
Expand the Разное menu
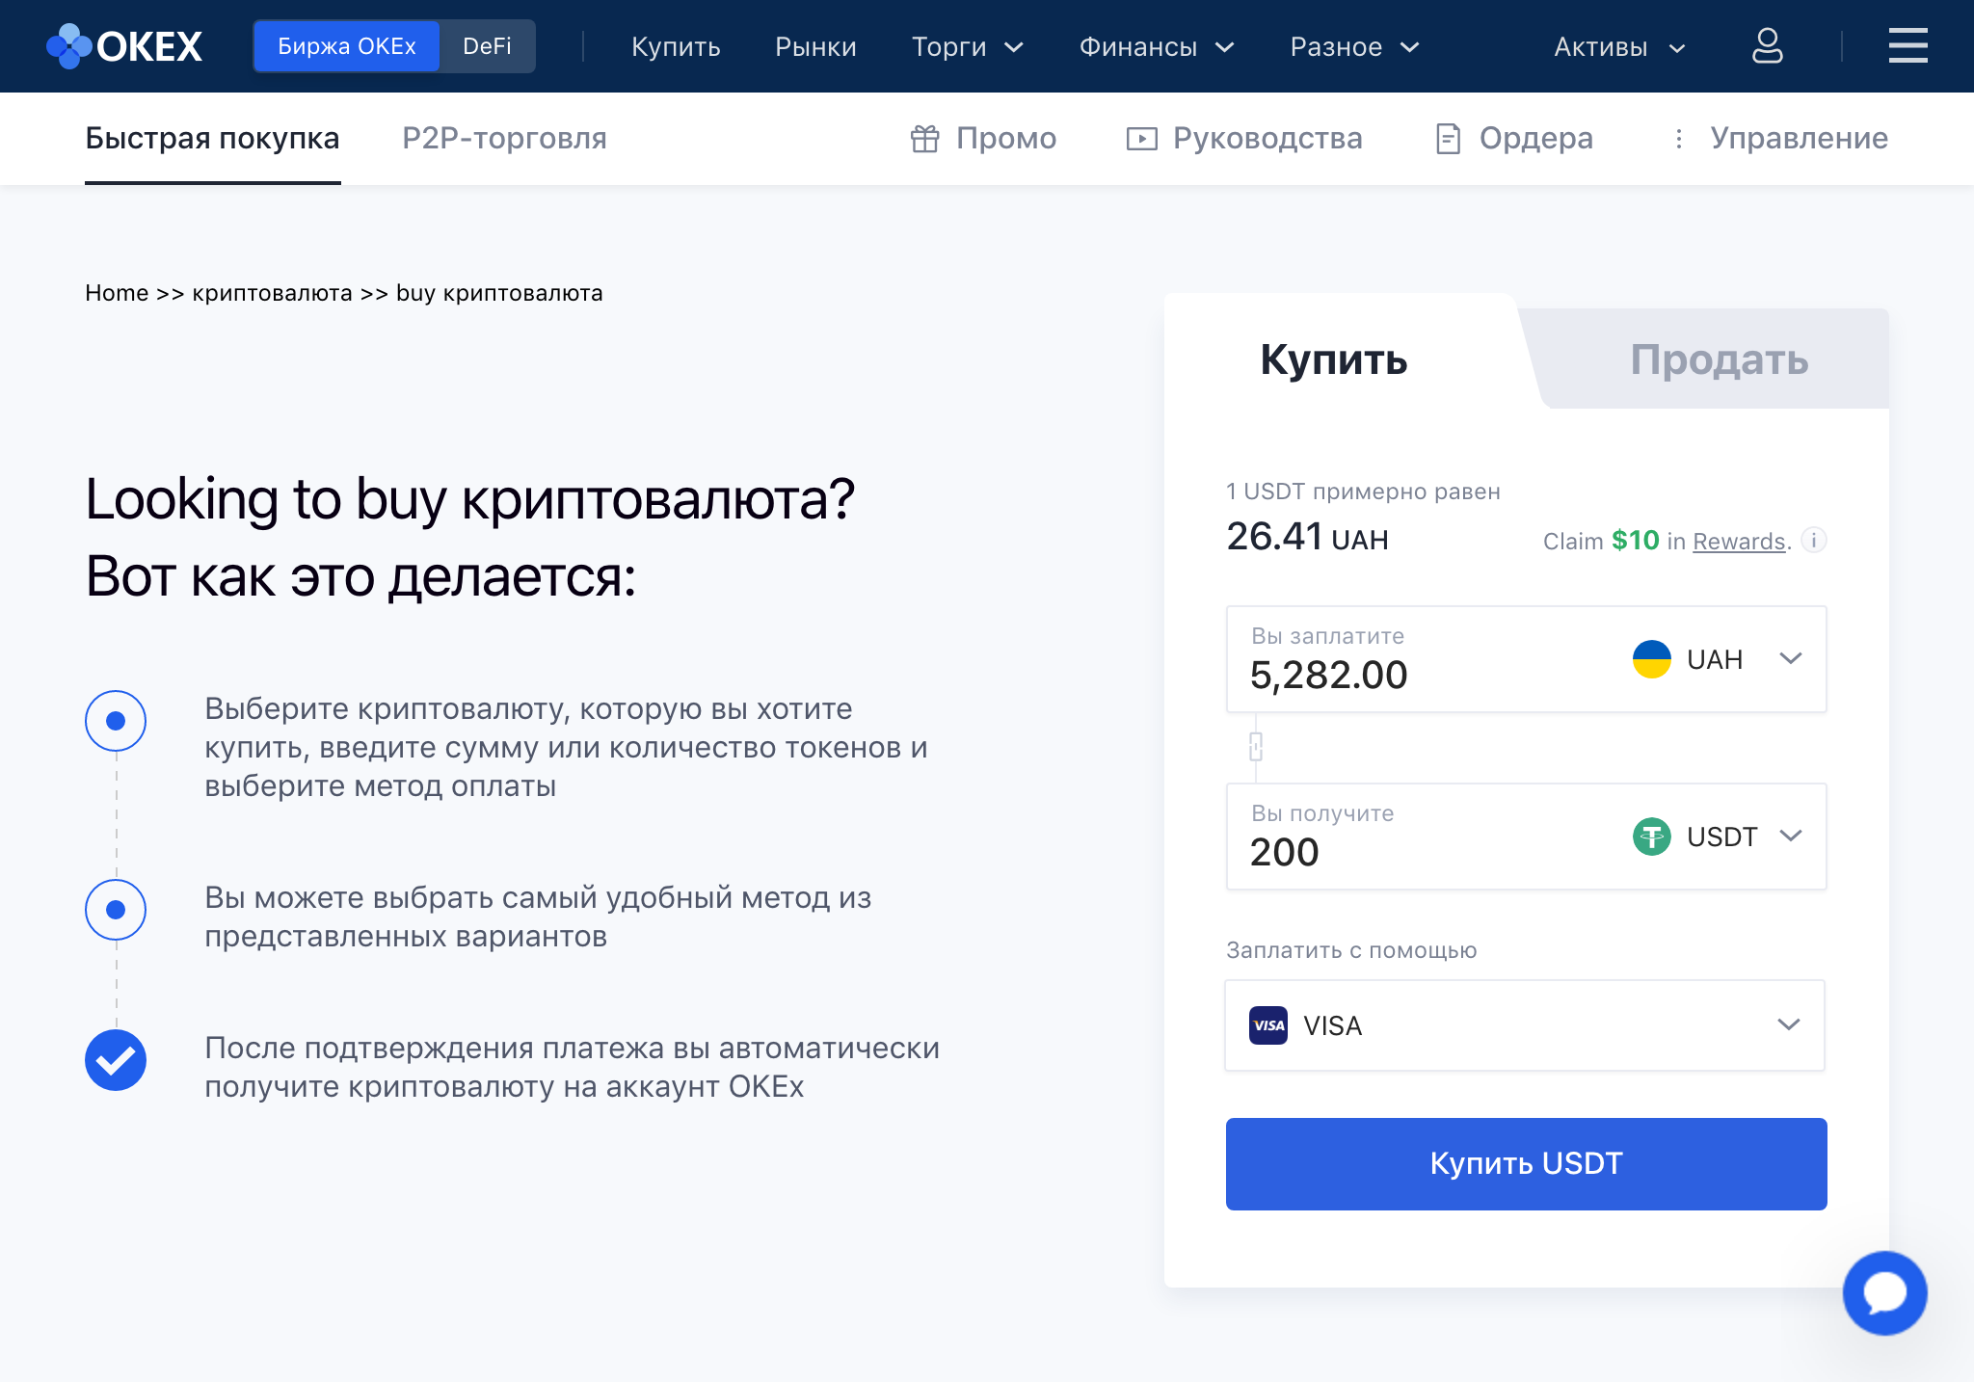[x=1354, y=47]
